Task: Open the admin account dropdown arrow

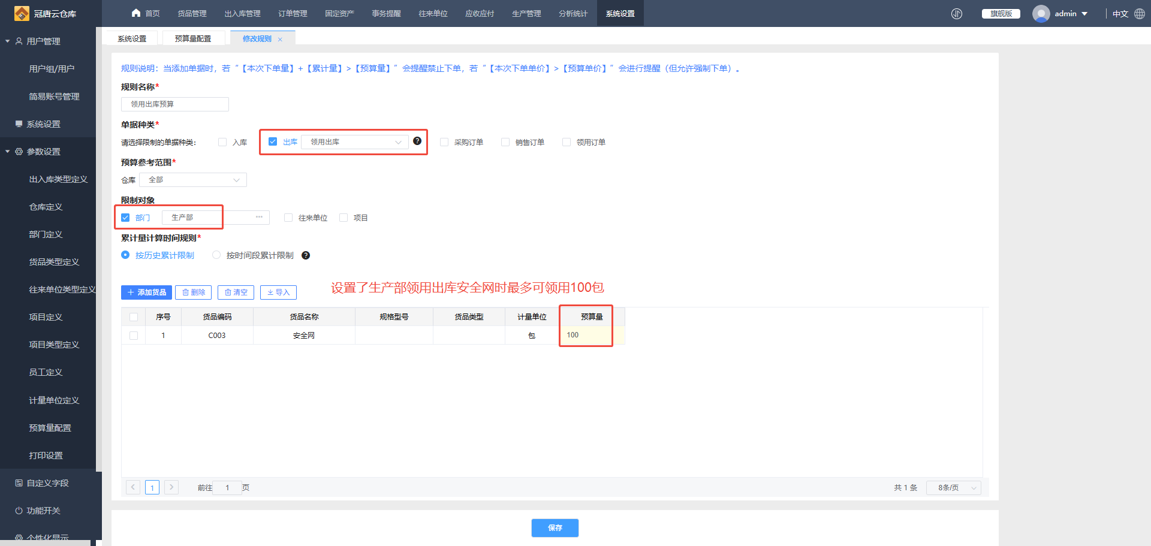Action: 1084,14
